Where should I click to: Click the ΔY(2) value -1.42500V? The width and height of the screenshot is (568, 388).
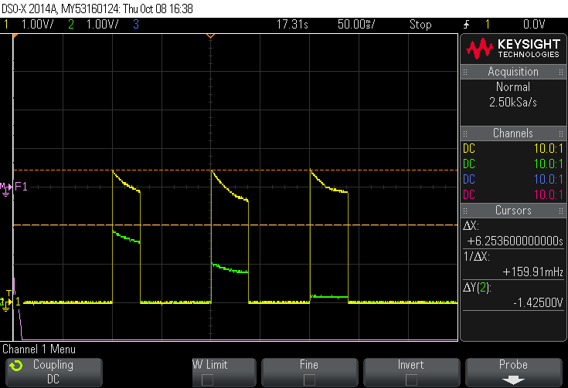538,302
